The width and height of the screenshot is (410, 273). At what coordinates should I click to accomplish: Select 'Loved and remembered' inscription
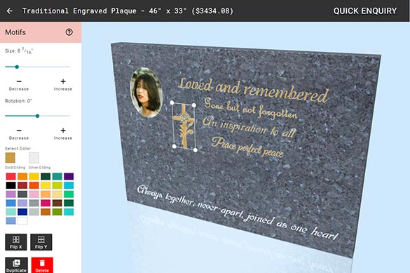(254, 90)
